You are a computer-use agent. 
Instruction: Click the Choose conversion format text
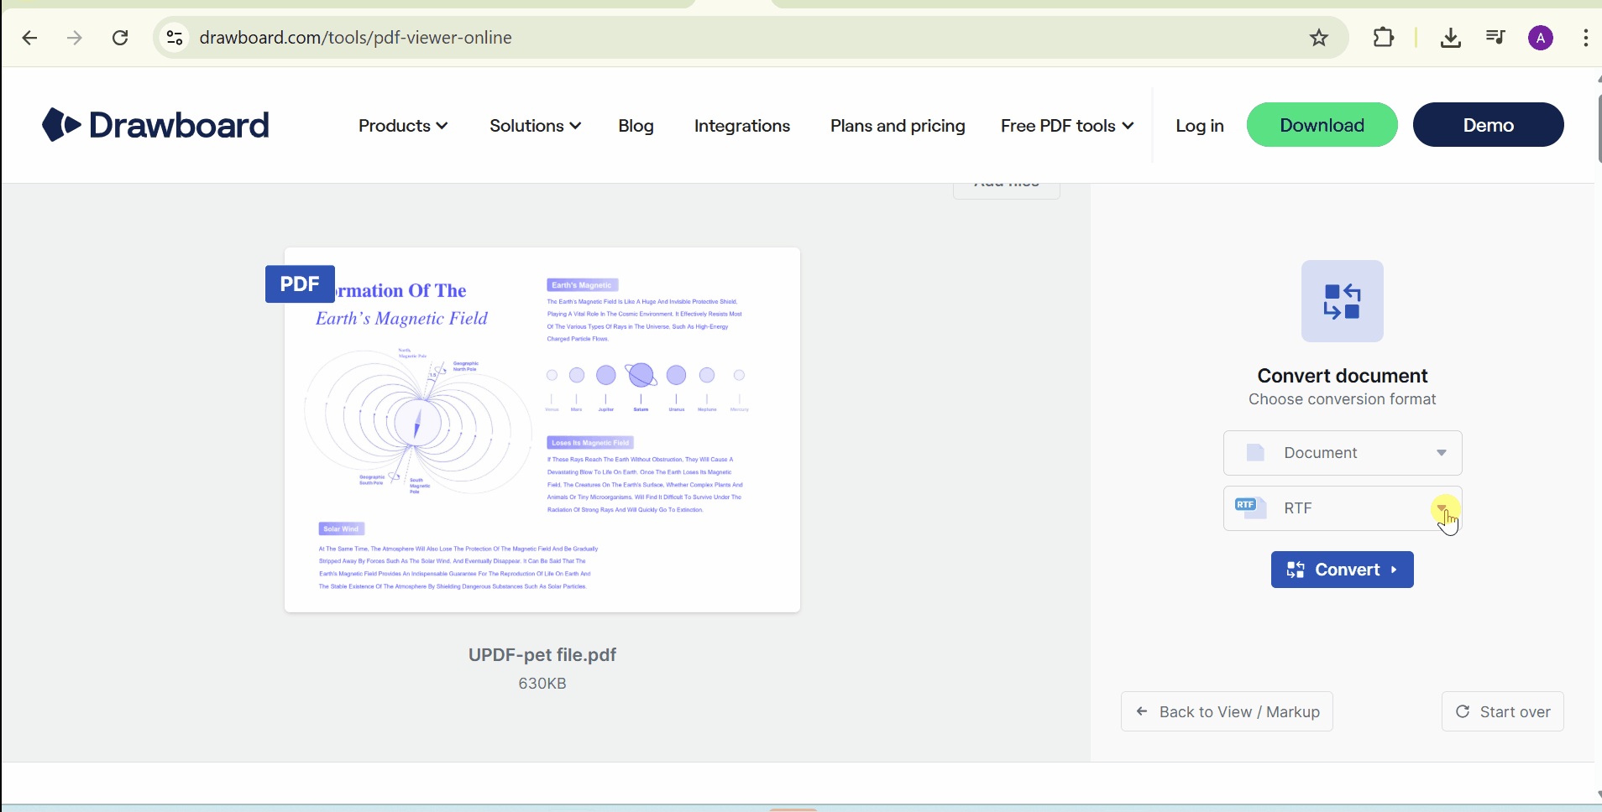click(1342, 399)
